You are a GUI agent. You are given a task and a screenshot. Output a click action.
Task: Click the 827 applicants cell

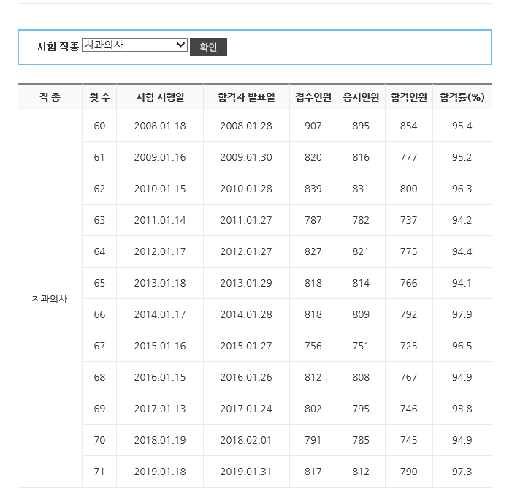pyautogui.click(x=313, y=251)
